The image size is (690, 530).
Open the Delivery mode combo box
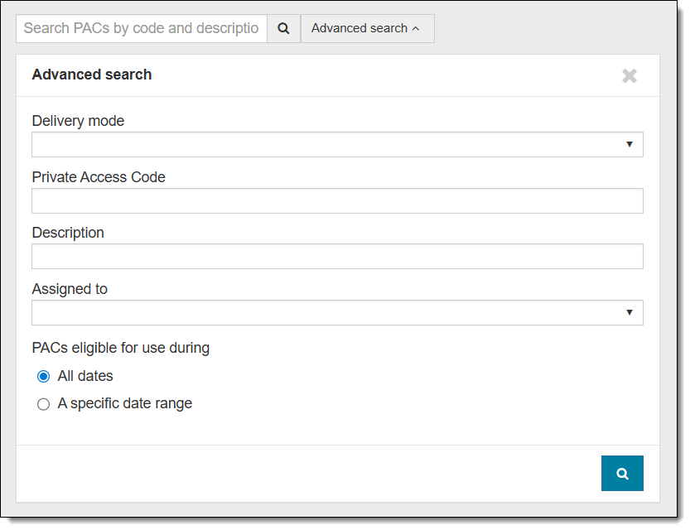coord(331,145)
